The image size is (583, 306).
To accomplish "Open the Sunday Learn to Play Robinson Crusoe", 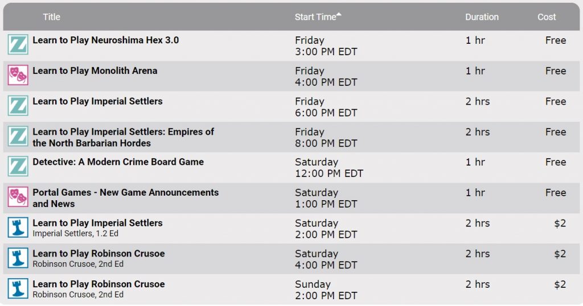I will coord(98,284).
